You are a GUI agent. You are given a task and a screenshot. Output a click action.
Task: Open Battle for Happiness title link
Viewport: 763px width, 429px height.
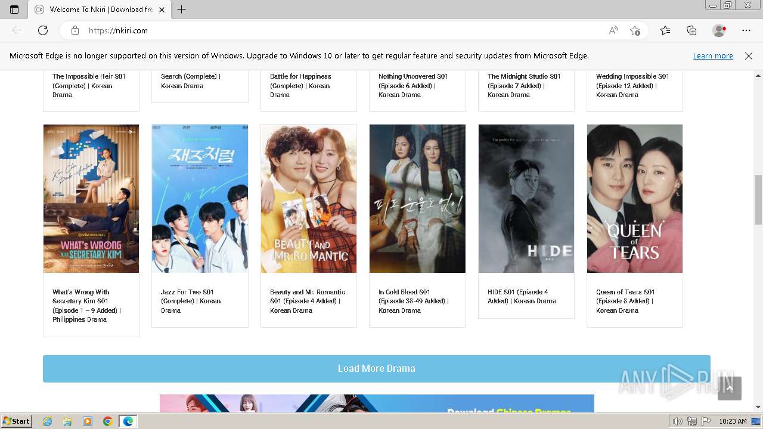(x=300, y=85)
